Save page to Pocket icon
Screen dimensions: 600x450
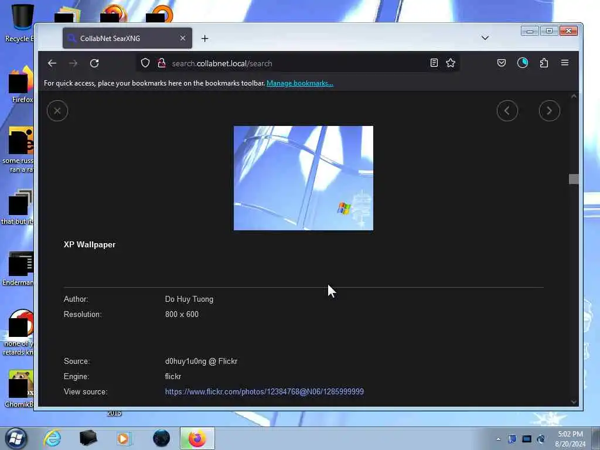pos(502,63)
